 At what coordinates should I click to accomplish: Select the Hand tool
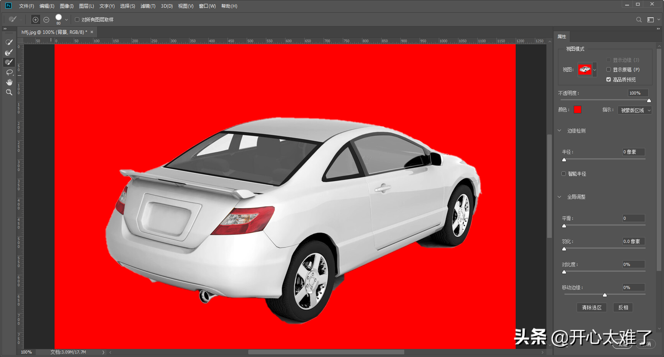pyautogui.click(x=9, y=82)
